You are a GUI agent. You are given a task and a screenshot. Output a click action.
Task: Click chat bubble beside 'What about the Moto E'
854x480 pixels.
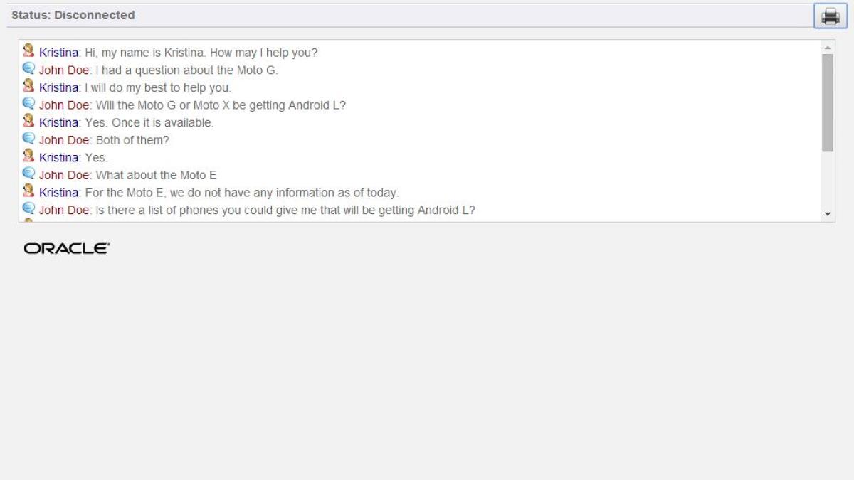pos(28,174)
